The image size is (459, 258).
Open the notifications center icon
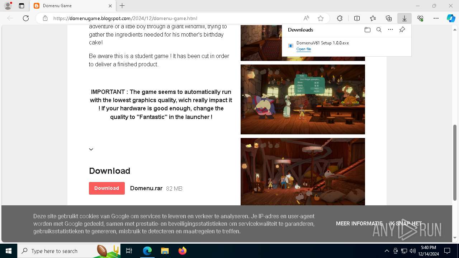point(447,251)
